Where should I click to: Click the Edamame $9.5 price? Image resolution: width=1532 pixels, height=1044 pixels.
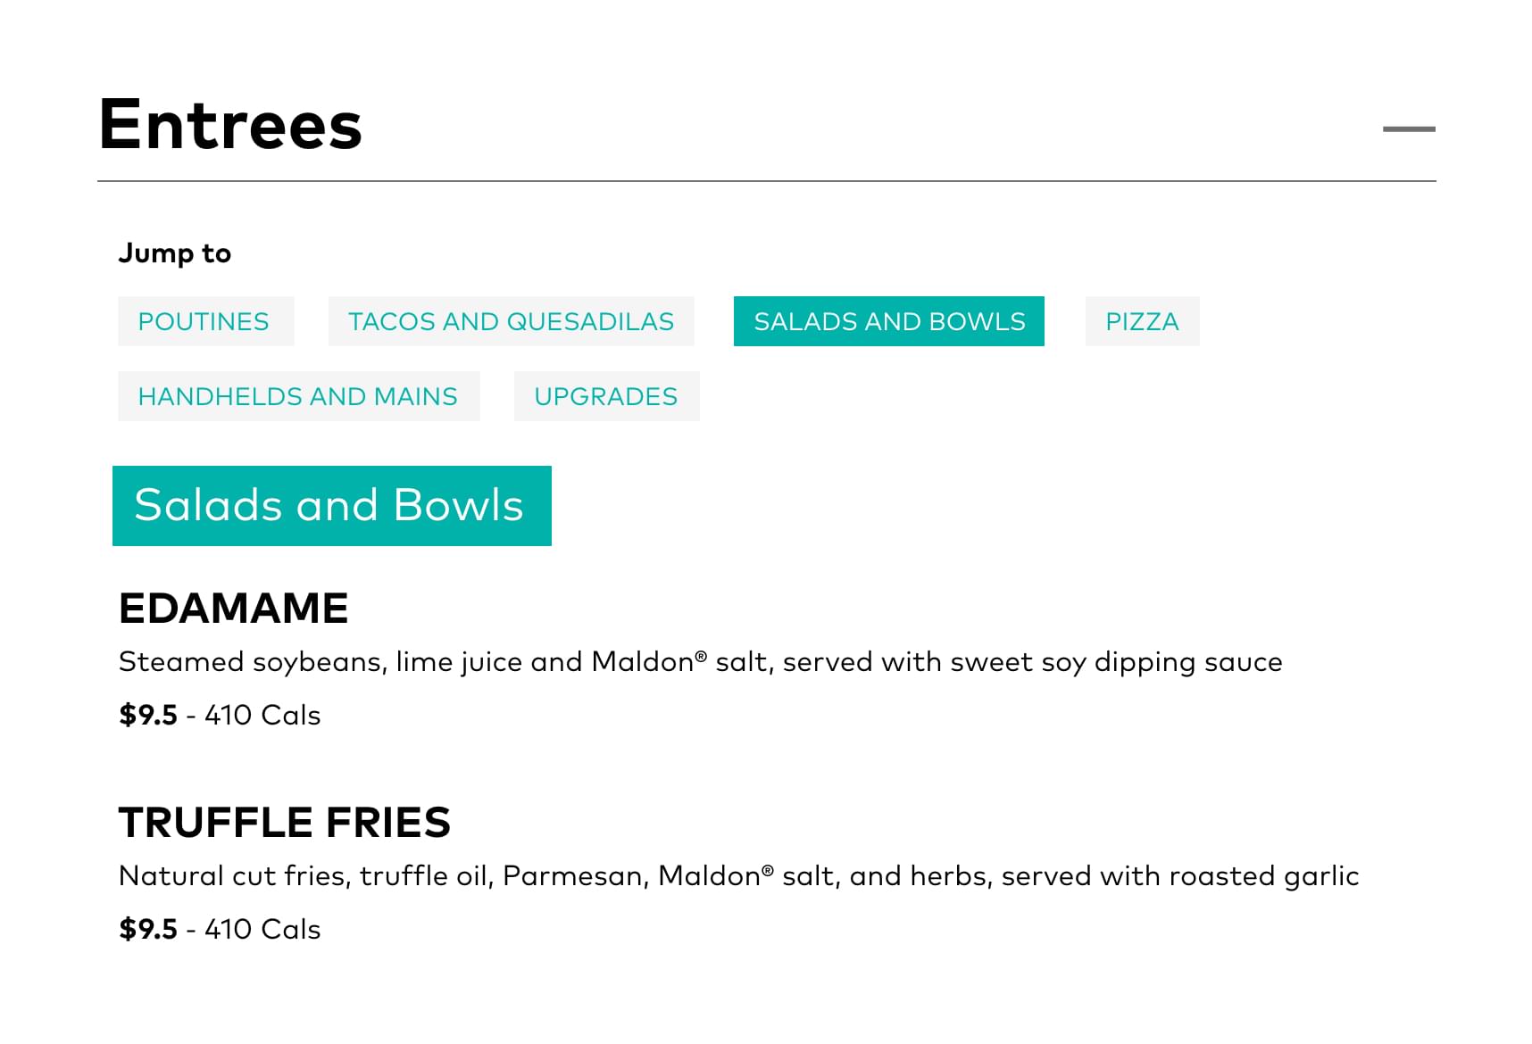[148, 716]
